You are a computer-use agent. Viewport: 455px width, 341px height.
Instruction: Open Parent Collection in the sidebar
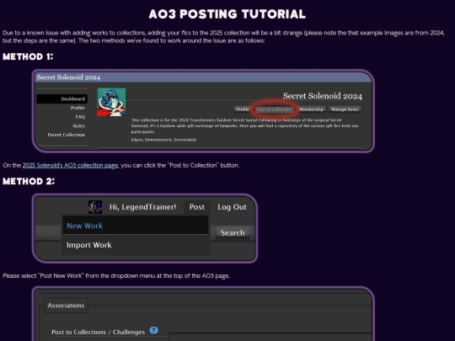(67, 135)
